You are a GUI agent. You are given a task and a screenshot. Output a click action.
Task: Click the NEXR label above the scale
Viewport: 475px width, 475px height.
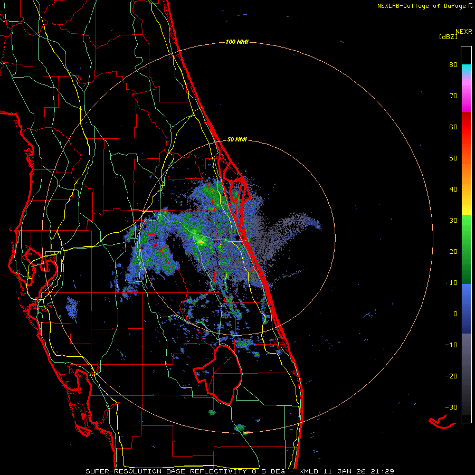coord(463,32)
